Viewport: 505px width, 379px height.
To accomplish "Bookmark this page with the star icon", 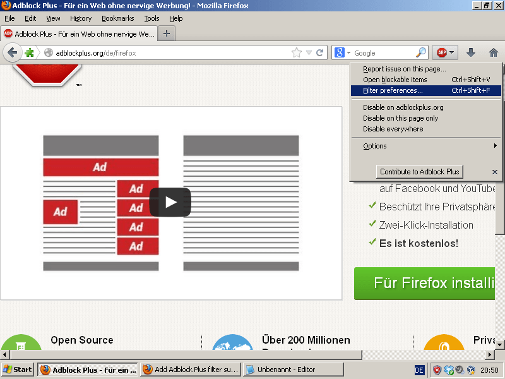I will [296, 52].
